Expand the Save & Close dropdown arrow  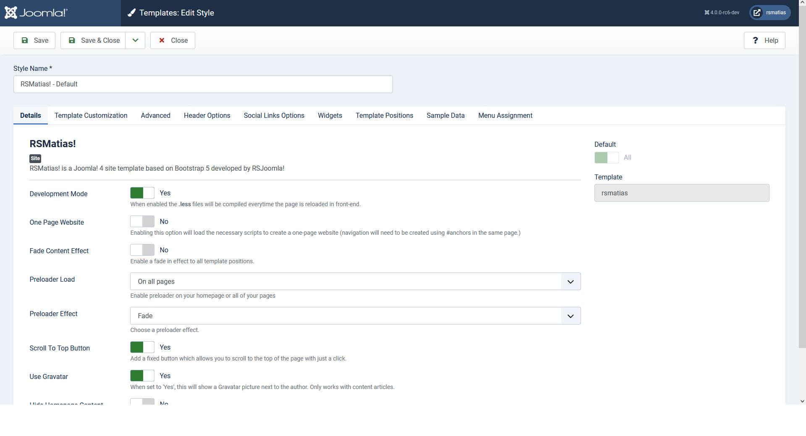(135, 40)
